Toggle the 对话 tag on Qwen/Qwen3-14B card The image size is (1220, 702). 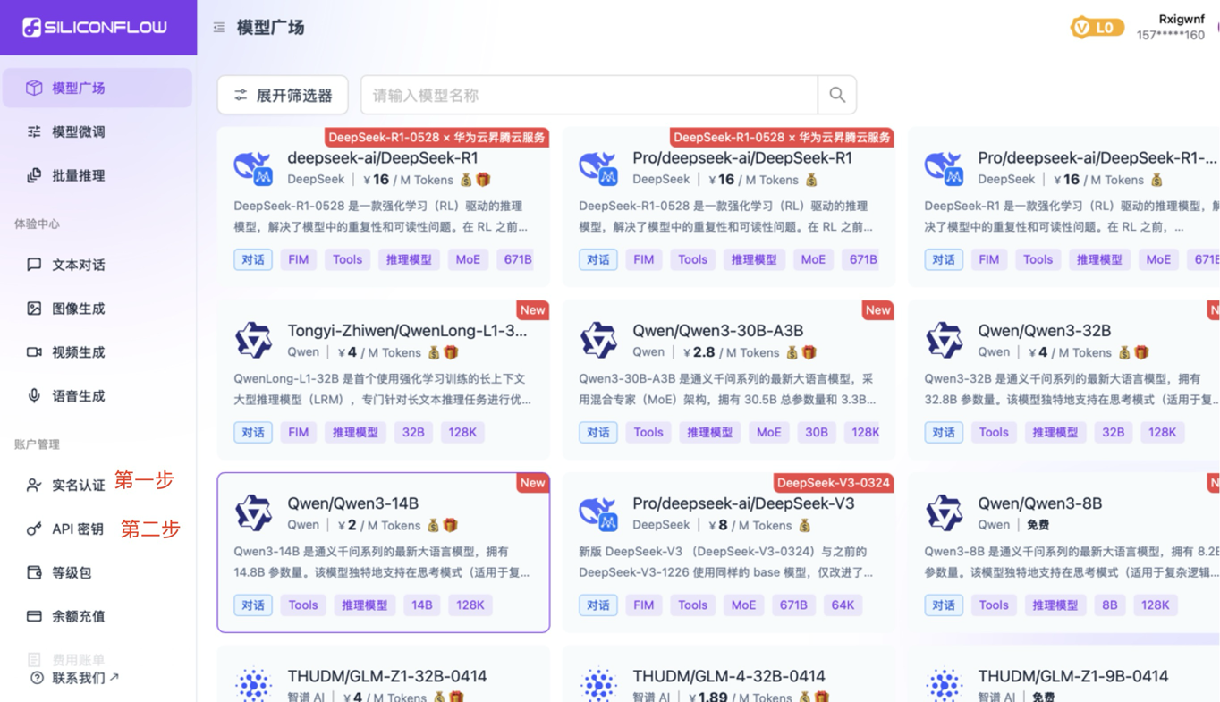click(x=253, y=605)
